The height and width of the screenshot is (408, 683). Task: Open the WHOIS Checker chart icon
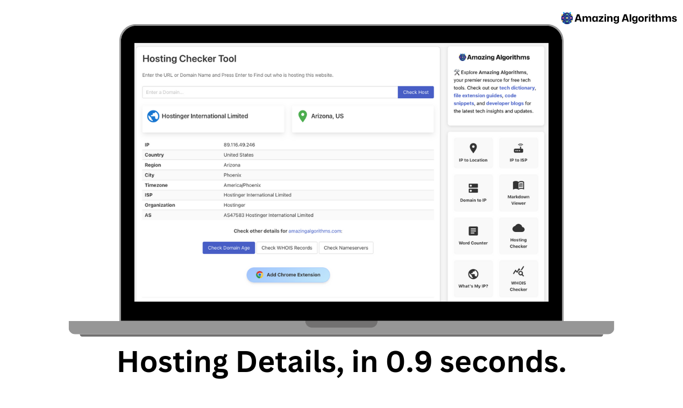518,271
